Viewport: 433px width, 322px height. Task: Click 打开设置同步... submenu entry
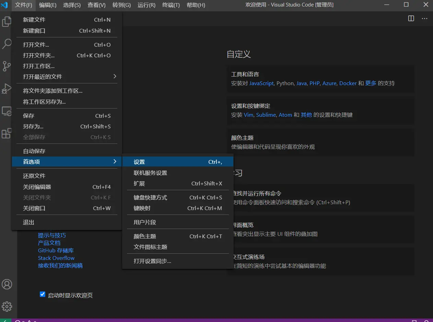(178, 261)
